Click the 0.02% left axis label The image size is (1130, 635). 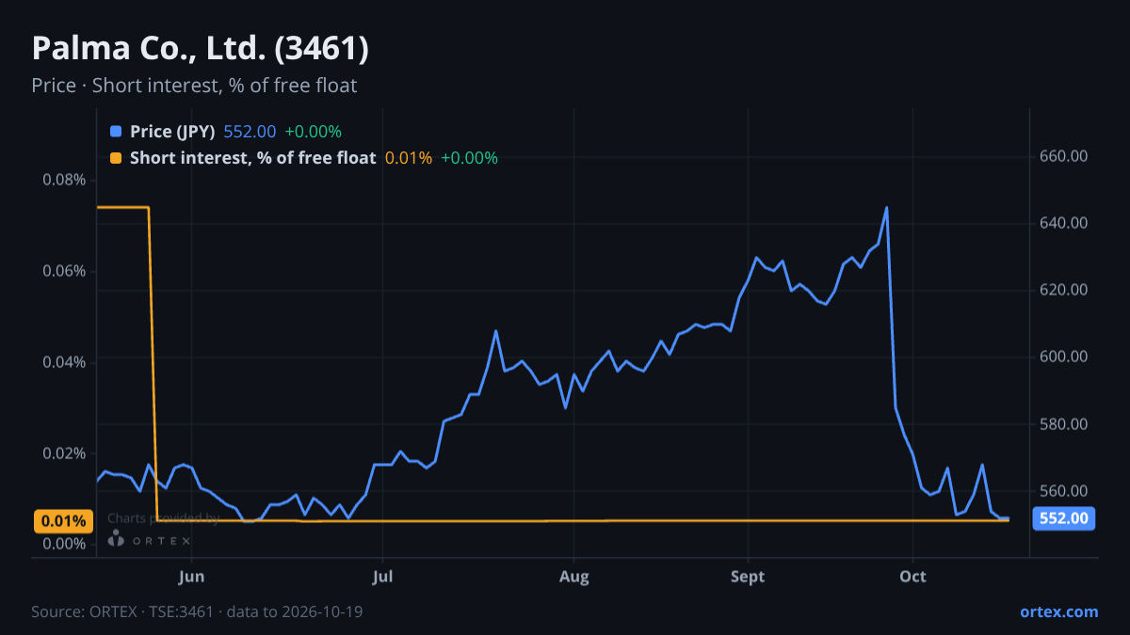pos(64,453)
